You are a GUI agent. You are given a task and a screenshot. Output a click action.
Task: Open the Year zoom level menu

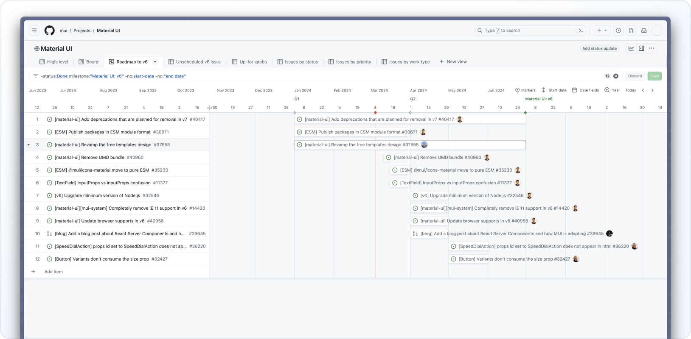click(612, 90)
